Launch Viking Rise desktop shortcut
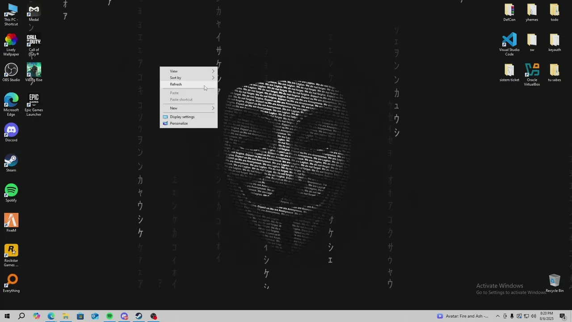 (x=34, y=72)
